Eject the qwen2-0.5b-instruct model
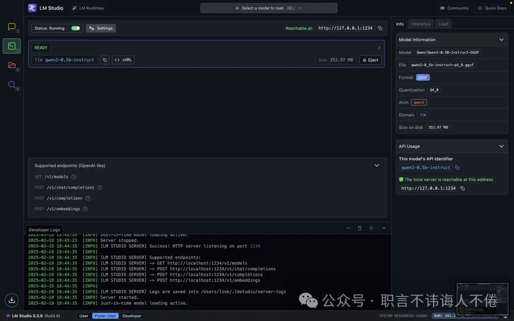514x321 pixels. click(371, 60)
